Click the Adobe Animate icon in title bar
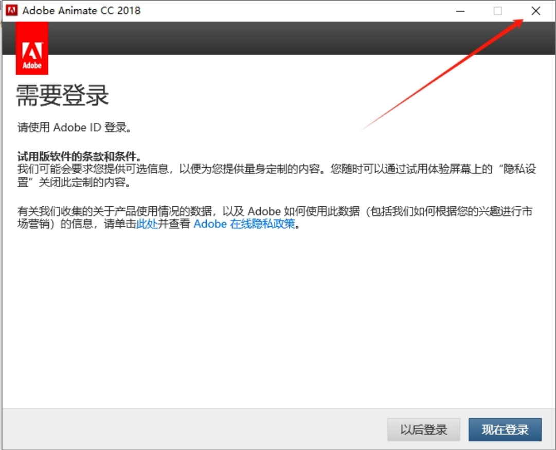556x450 pixels. 11,10
